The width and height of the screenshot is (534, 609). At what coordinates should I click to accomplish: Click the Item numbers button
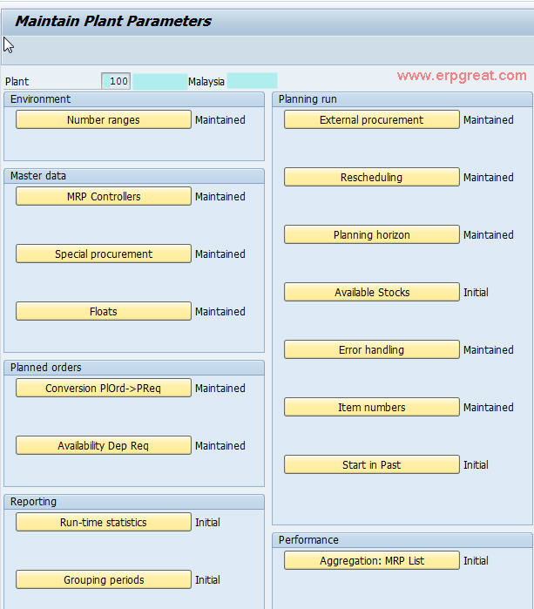[x=372, y=407]
